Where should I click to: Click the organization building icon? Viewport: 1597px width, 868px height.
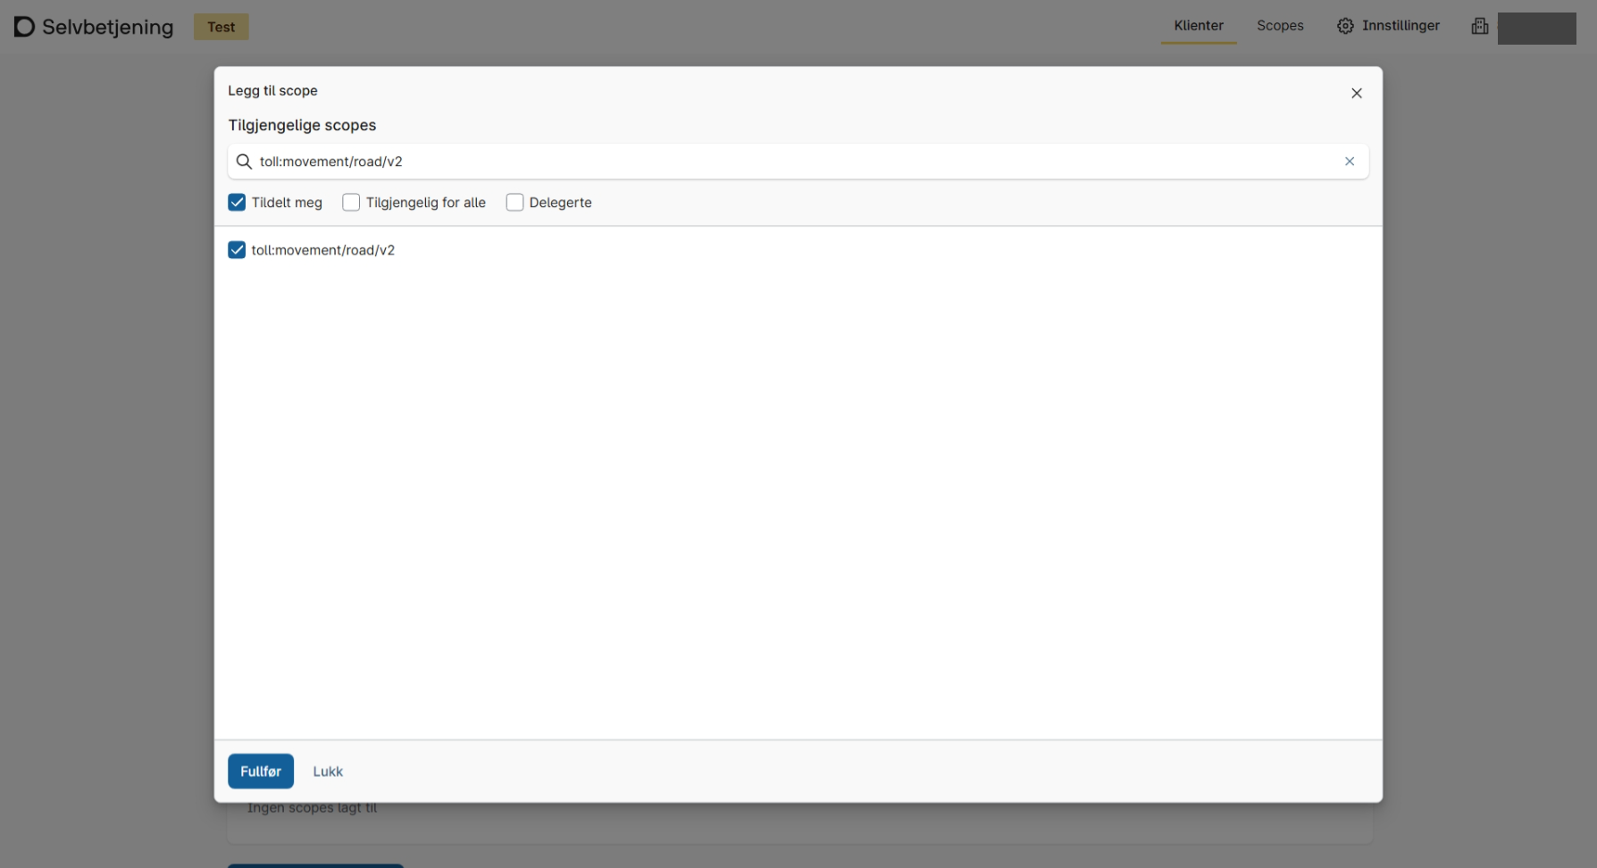(x=1480, y=26)
